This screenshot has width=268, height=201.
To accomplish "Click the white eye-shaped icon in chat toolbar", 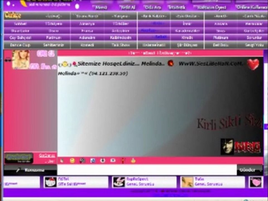I will 113,161.
